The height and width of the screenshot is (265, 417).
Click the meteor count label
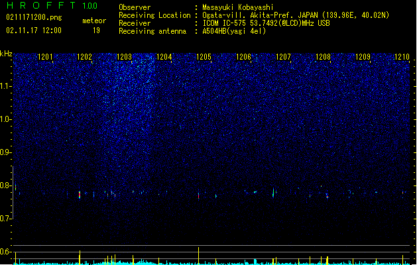(94, 21)
